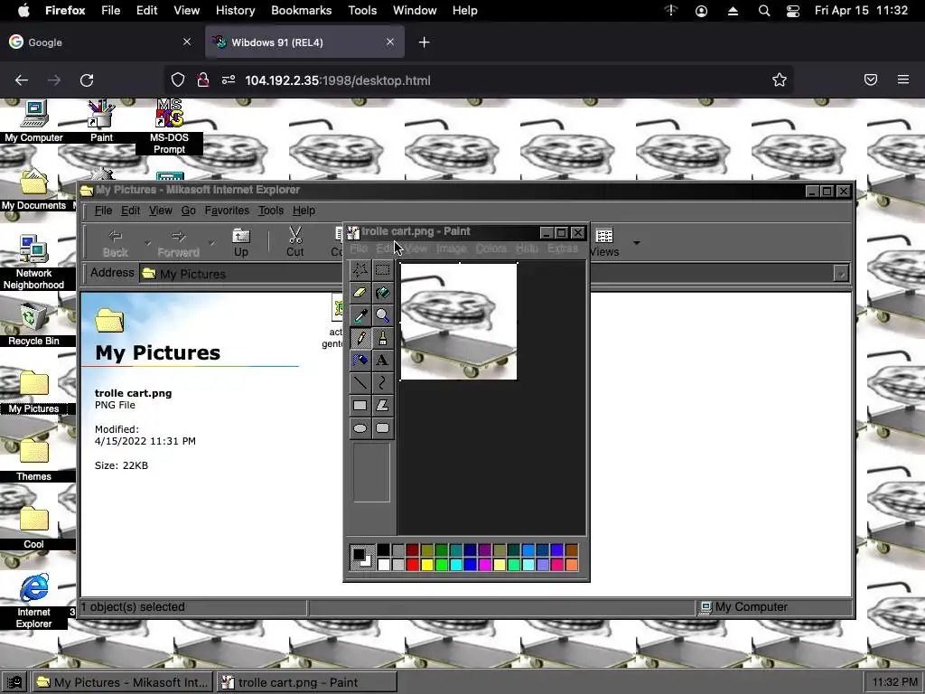Open the Back button history arrow
The height and width of the screenshot is (694, 925).
(147, 242)
